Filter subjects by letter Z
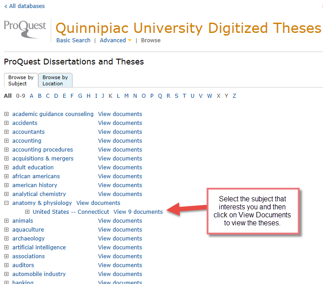The width and height of the screenshot is (323, 284). coord(234,96)
